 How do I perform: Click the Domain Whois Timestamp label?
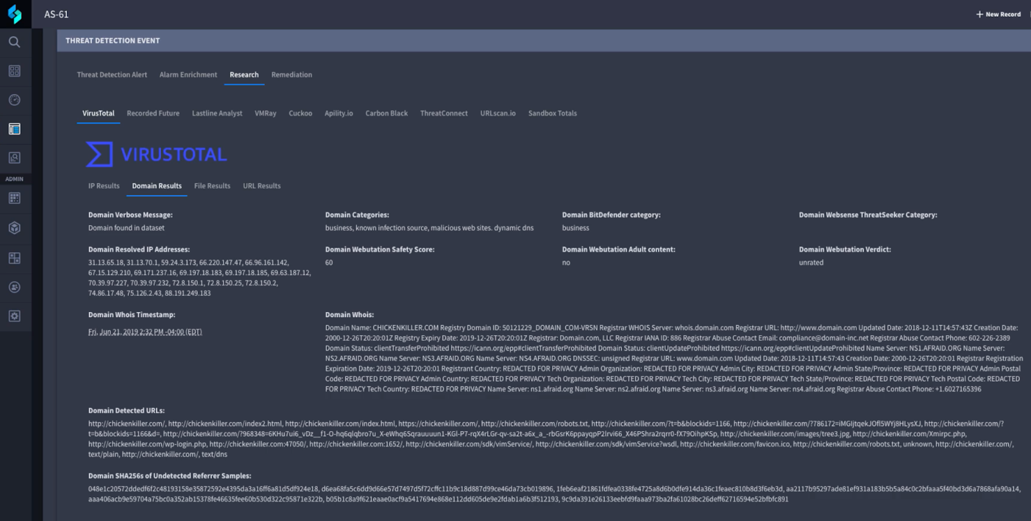coord(131,315)
